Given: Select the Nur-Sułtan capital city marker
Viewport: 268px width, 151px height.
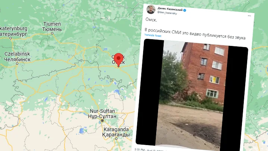Looking at the screenshot, I should (102, 121).
